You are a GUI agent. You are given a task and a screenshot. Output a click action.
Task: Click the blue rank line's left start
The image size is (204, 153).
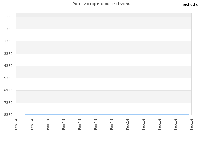click(x=26, y=115)
